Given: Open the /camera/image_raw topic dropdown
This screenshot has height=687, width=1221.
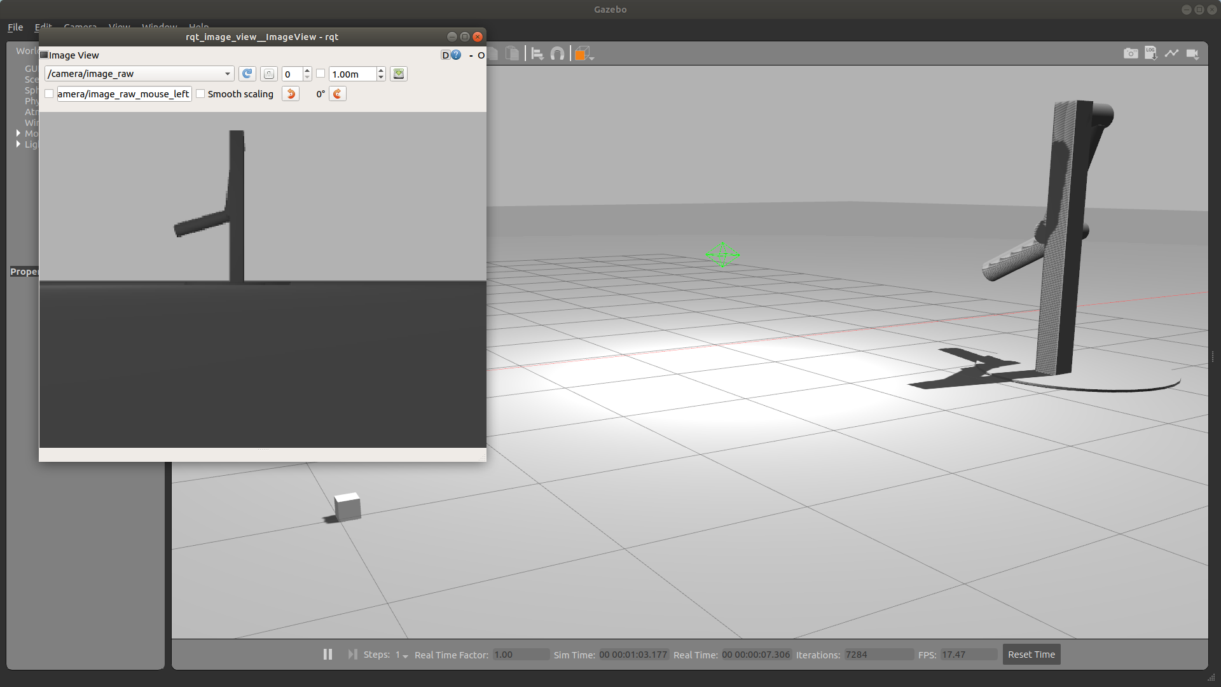Looking at the screenshot, I should coord(227,74).
